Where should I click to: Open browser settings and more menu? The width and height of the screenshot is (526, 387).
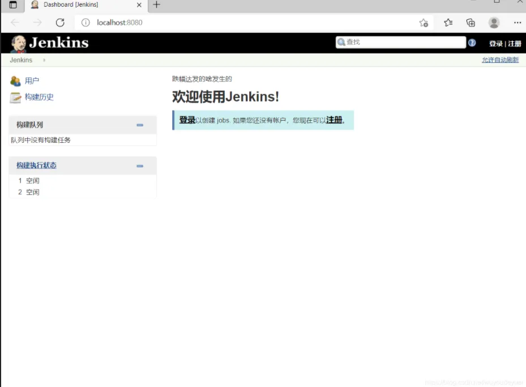point(518,23)
